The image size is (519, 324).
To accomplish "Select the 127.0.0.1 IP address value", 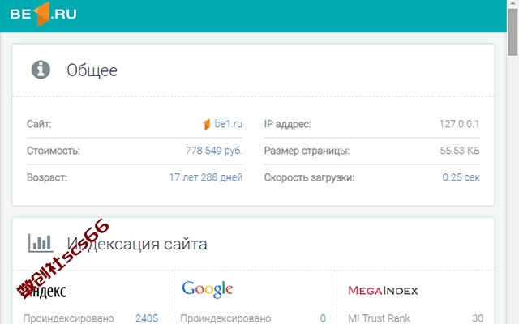I will pyautogui.click(x=459, y=124).
